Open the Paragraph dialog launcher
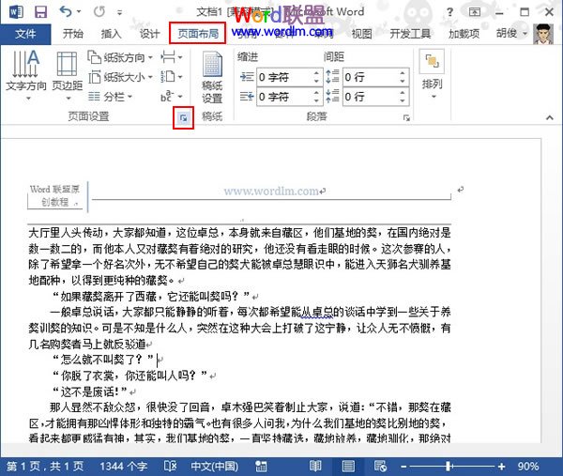Viewport: 563px width, 476px height. pos(405,118)
